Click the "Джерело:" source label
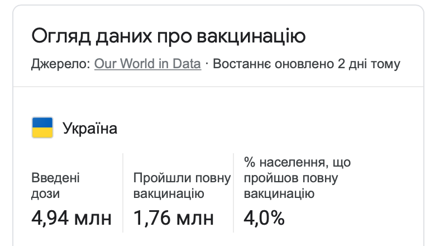The image size is (430, 246). [x=61, y=64]
